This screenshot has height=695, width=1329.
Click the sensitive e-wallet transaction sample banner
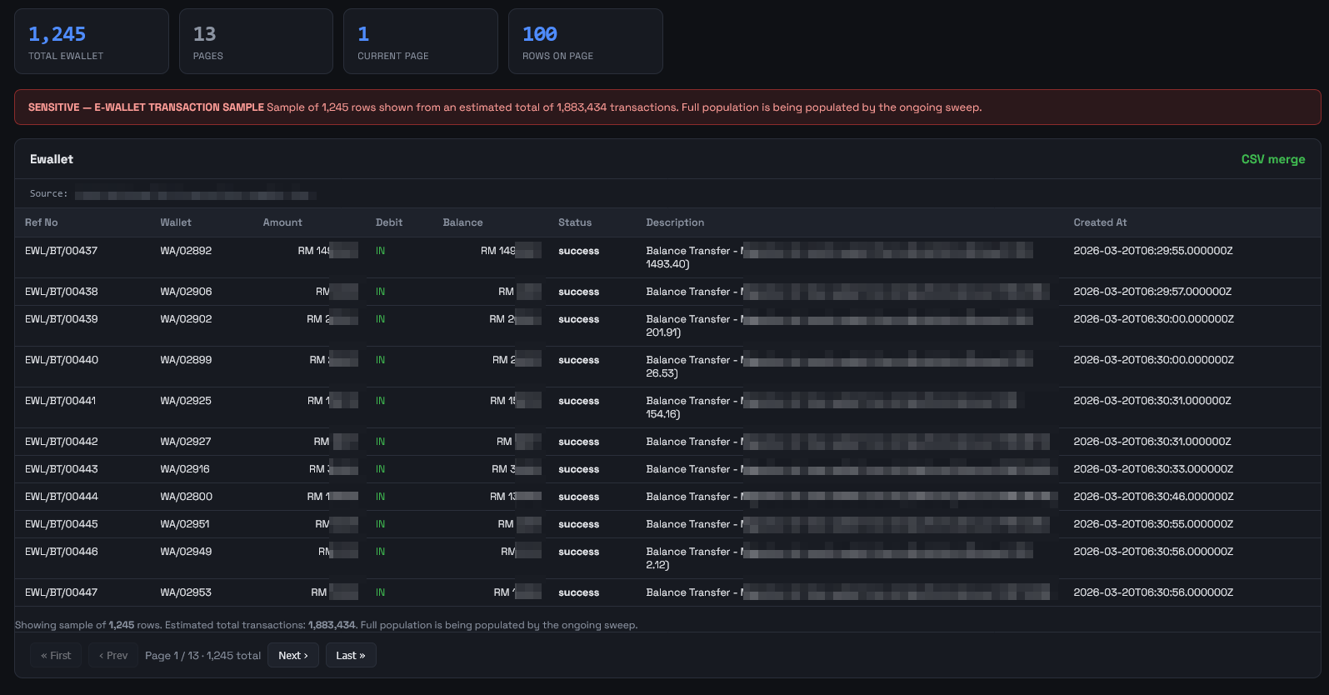667,107
